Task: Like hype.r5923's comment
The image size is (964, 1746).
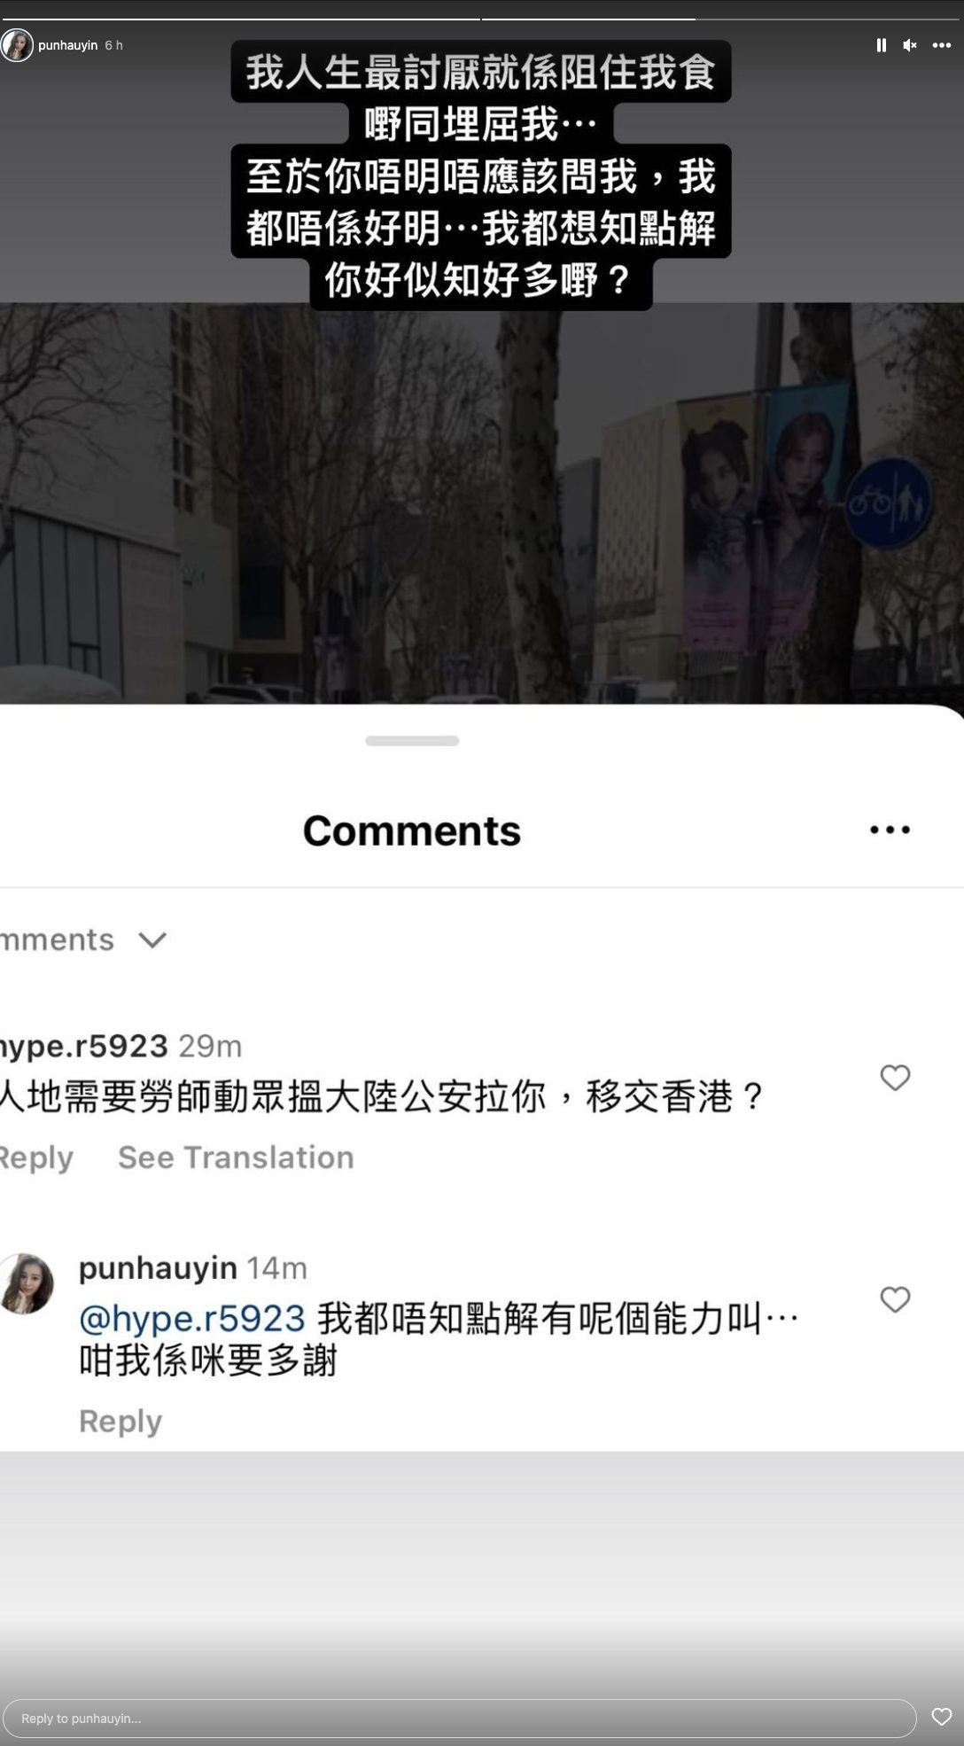Action: coord(895,1077)
